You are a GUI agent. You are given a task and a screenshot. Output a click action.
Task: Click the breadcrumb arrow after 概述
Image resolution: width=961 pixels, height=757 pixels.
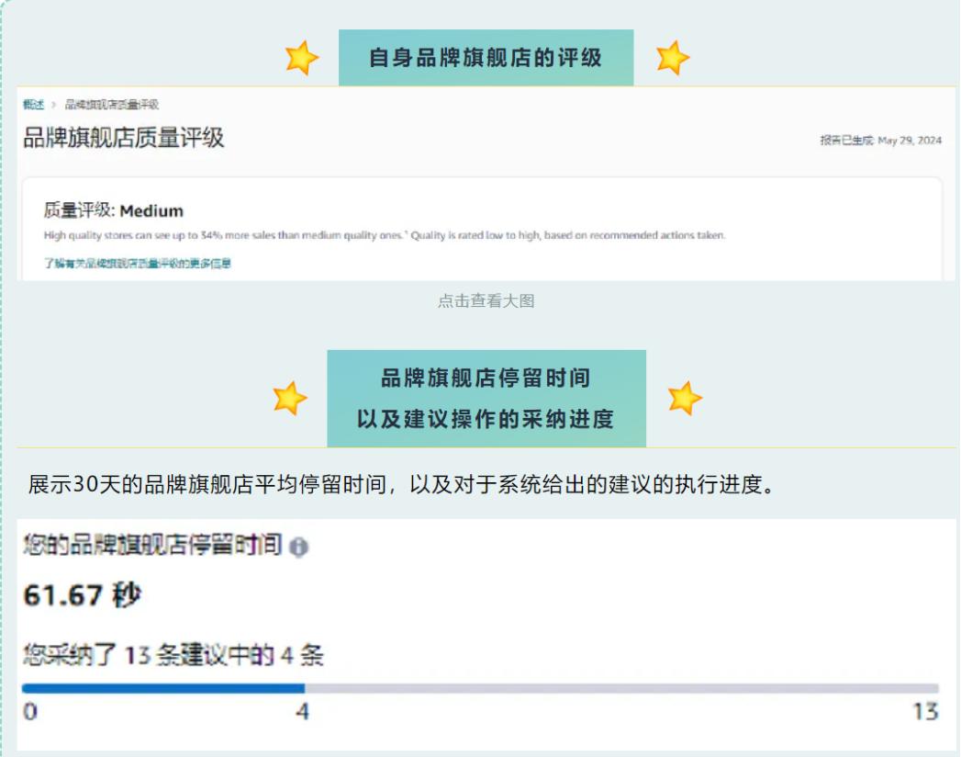pyautogui.click(x=54, y=105)
